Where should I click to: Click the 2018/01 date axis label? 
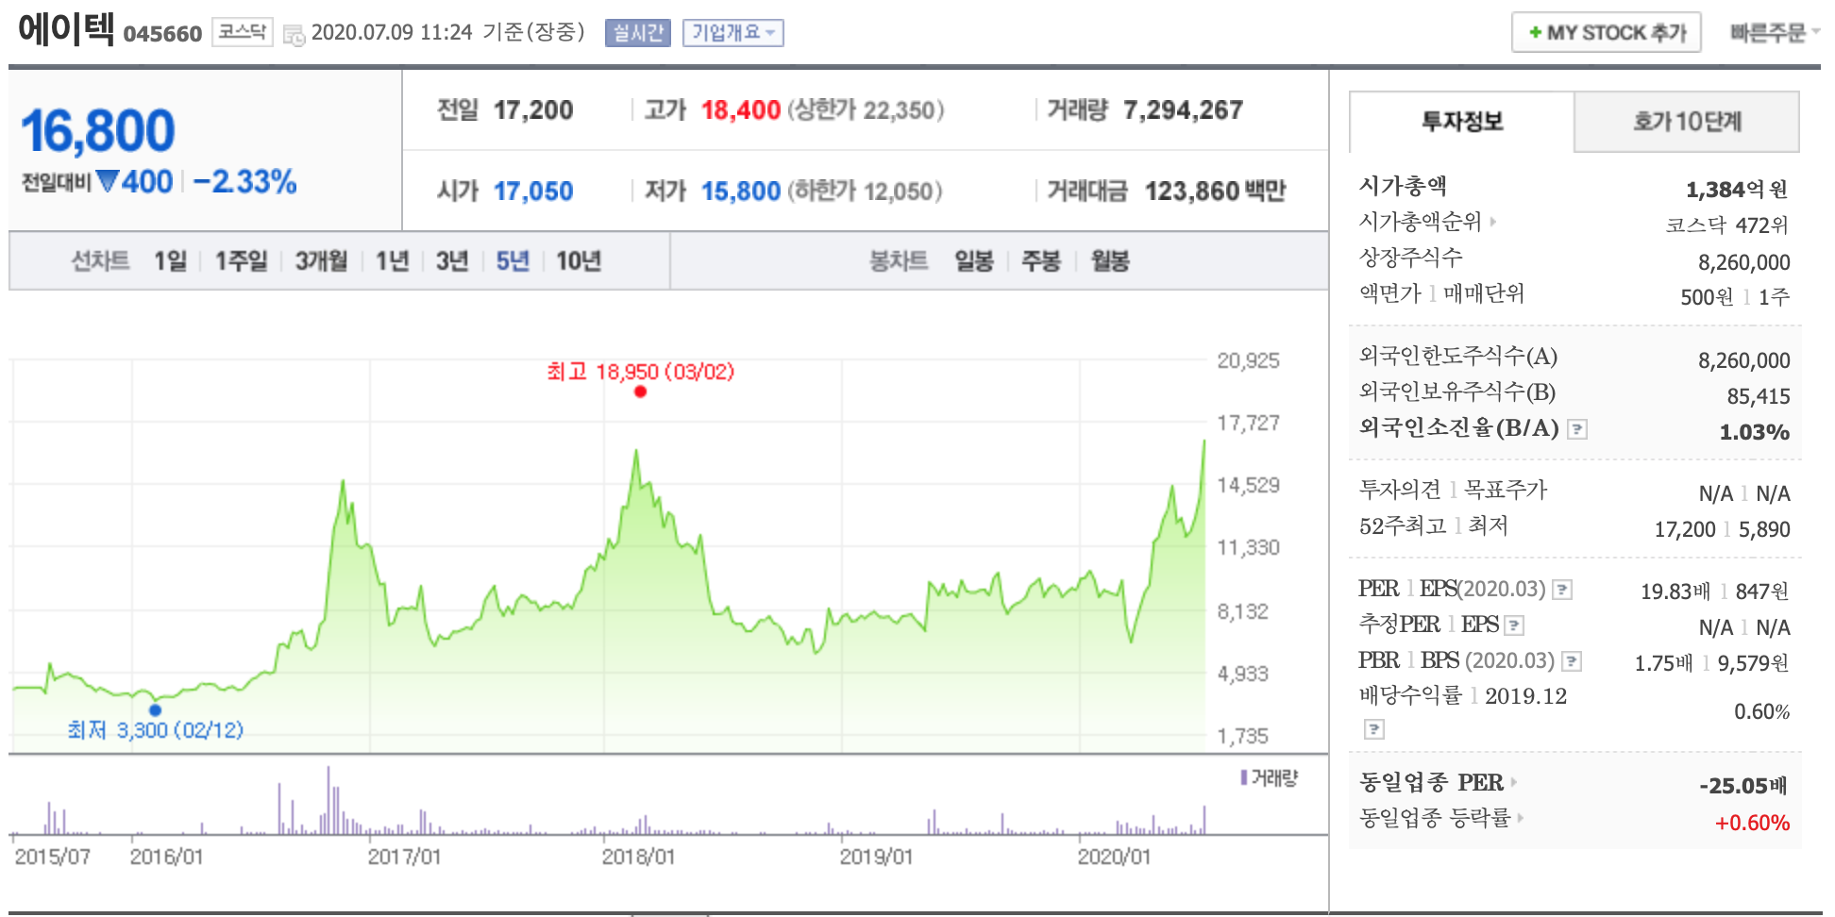click(638, 857)
